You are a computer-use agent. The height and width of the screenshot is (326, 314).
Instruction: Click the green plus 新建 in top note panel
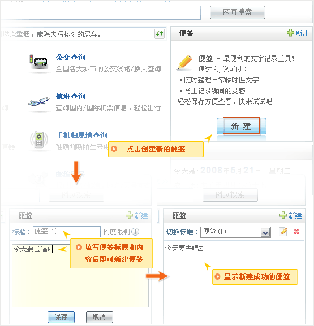coord(298,33)
